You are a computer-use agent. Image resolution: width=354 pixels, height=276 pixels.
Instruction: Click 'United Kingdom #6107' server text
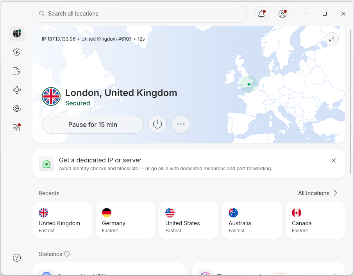[x=106, y=39]
